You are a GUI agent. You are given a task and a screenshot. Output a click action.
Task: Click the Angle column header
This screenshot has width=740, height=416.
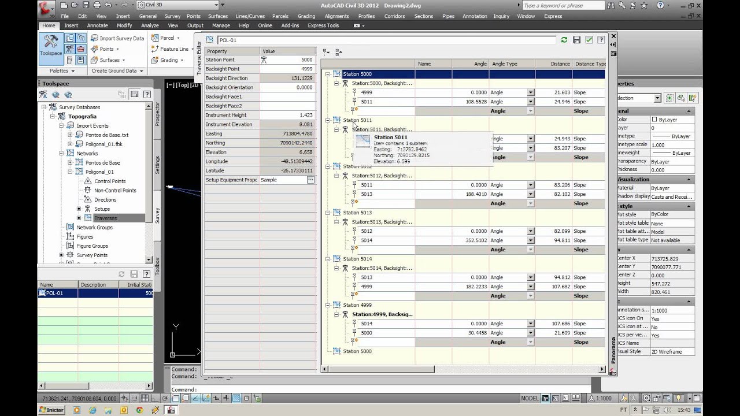pyautogui.click(x=471, y=64)
